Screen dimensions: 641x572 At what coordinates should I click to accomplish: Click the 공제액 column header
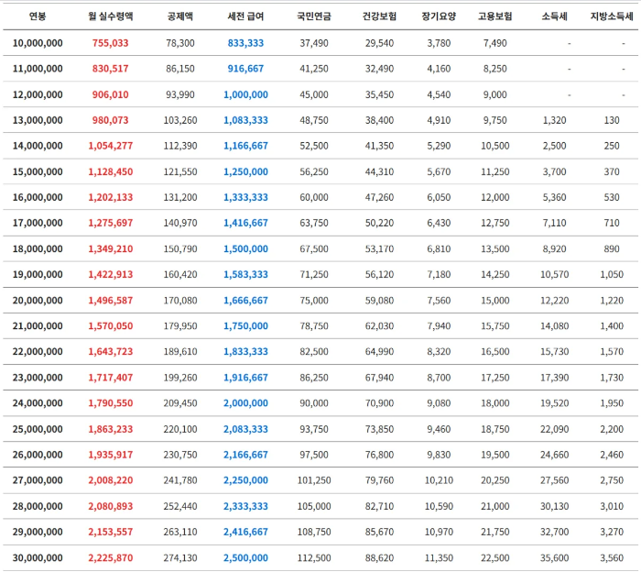pyautogui.click(x=180, y=16)
